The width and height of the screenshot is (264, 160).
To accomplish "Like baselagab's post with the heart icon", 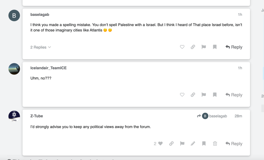I will click(x=182, y=47).
